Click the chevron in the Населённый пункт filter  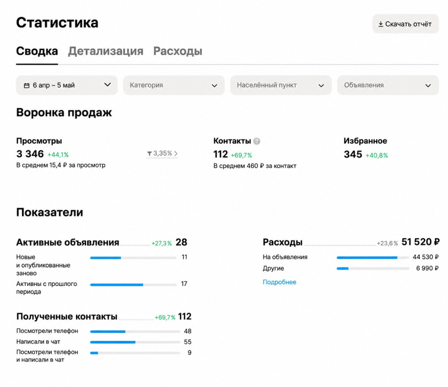[x=321, y=86]
